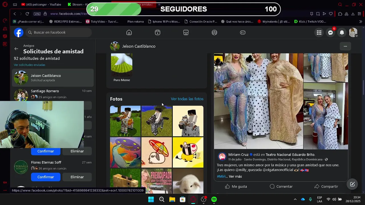The width and height of the screenshot is (365, 205).
Task: Open Messenger chats icon
Action: coord(330,32)
